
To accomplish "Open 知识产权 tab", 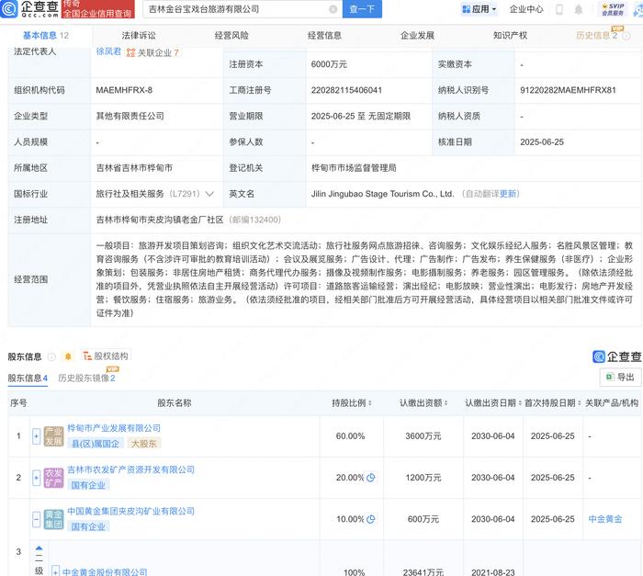I will pyautogui.click(x=510, y=36).
